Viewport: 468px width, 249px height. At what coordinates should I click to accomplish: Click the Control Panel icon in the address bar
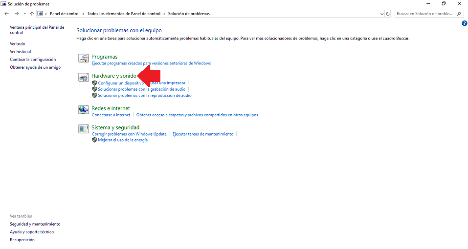point(40,14)
